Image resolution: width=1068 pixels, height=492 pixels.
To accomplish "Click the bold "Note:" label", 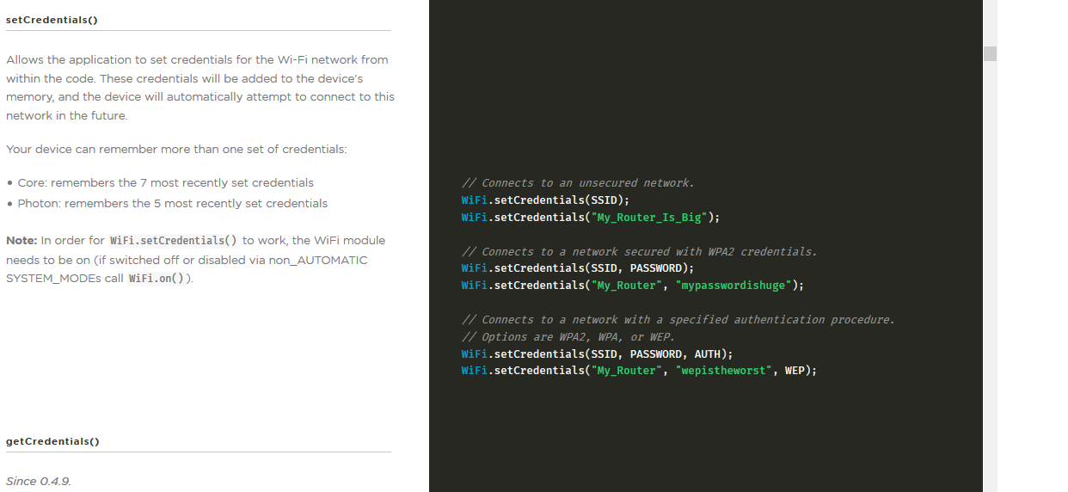I will click(21, 241).
